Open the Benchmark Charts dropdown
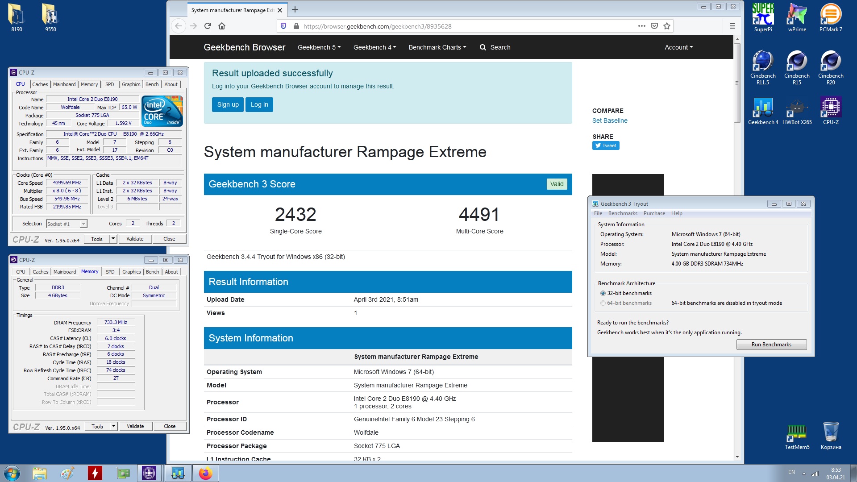 point(437,47)
